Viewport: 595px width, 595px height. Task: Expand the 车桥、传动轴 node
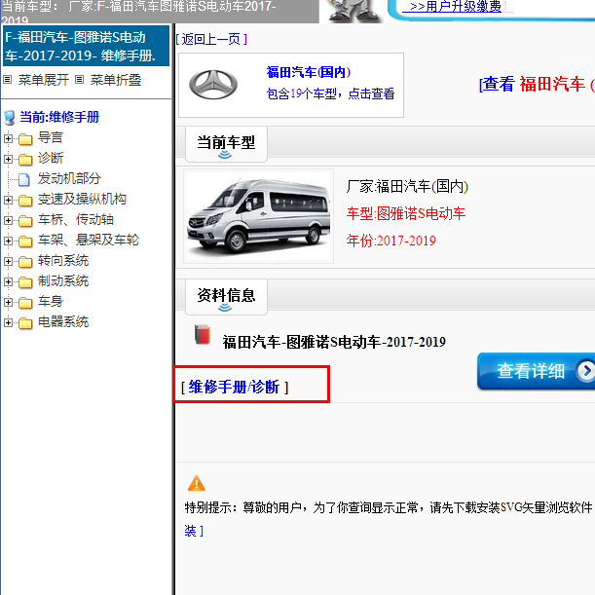click(x=8, y=220)
